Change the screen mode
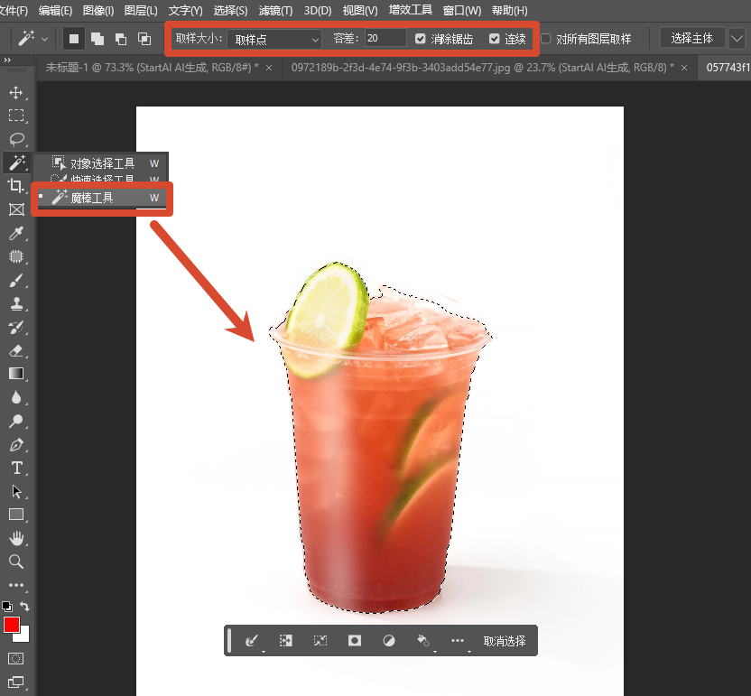Image resolution: width=751 pixels, height=696 pixels. [x=16, y=682]
